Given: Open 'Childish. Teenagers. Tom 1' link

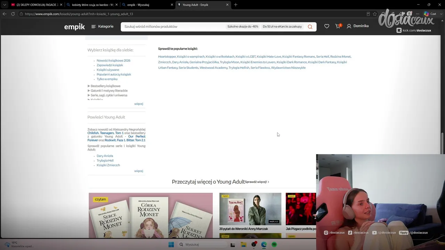Looking at the screenshot, I should (106, 133).
